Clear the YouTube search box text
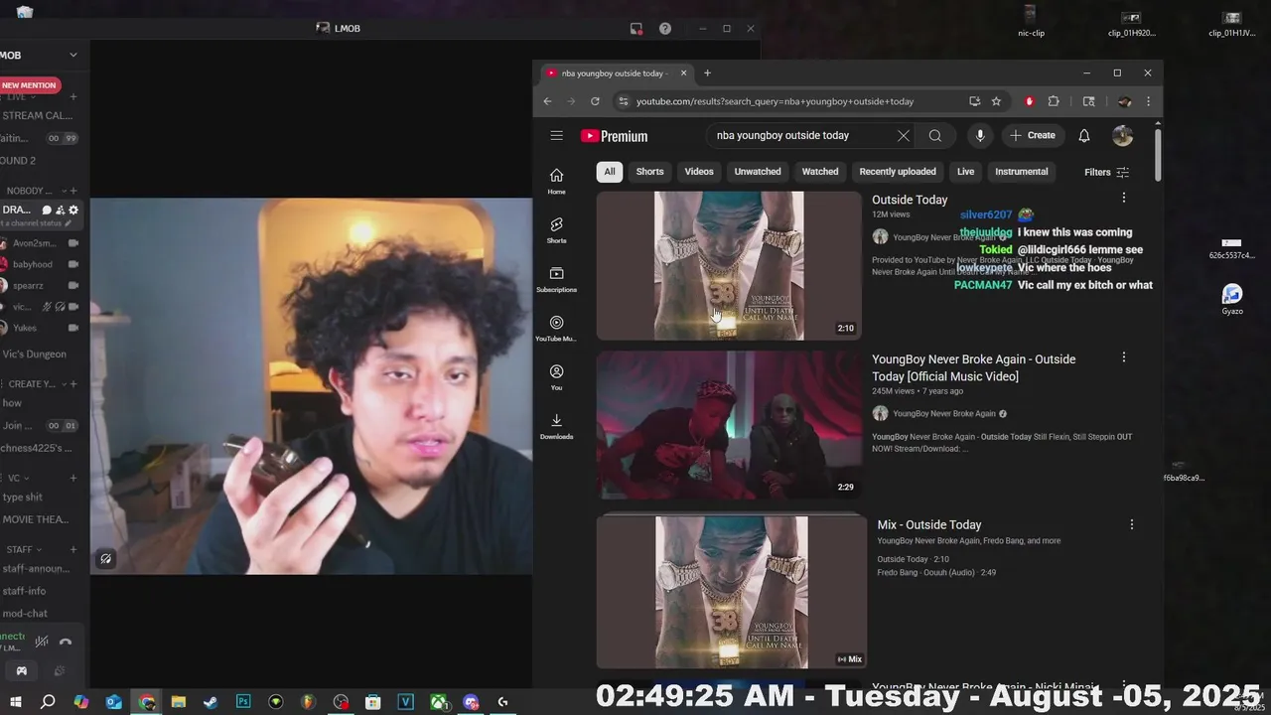1271x715 pixels. pyautogui.click(x=903, y=136)
